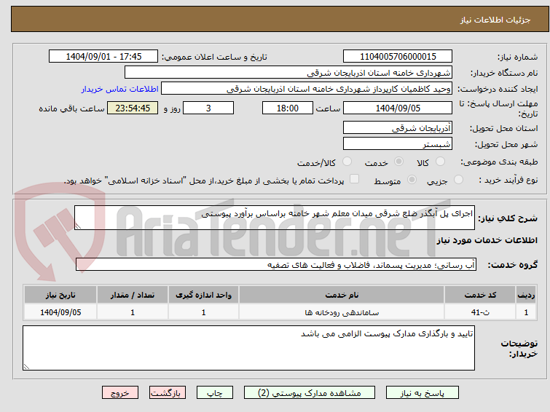Click the 'نام خدمت' column header
550x412 pixels.
point(342,295)
